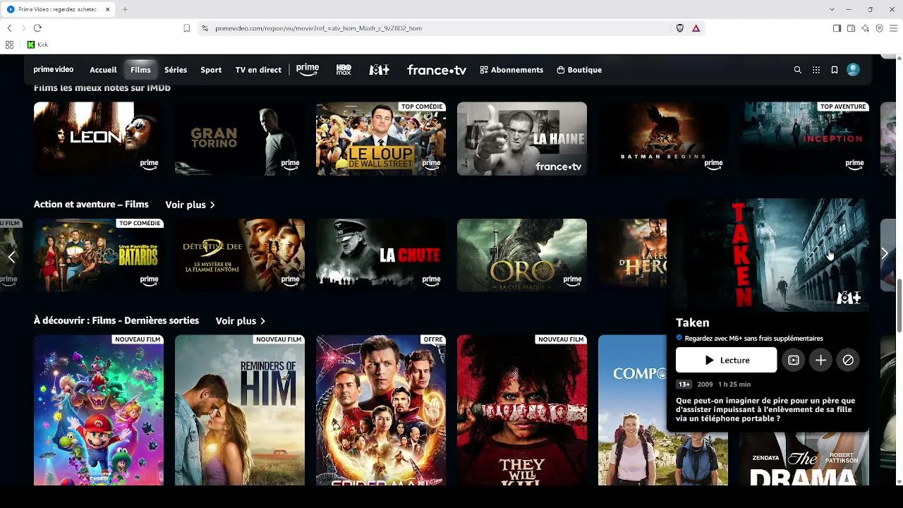The height and width of the screenshot is (508, 903).
Task: Open the TV en direct tab
Action: [258, 70]
